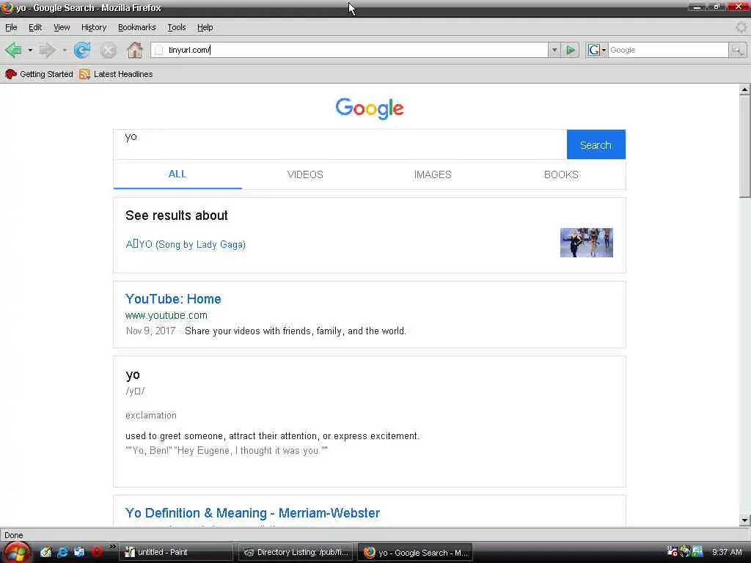Open the search engine selector dropdown
The image size is (751, 563).
pos(597,50)
